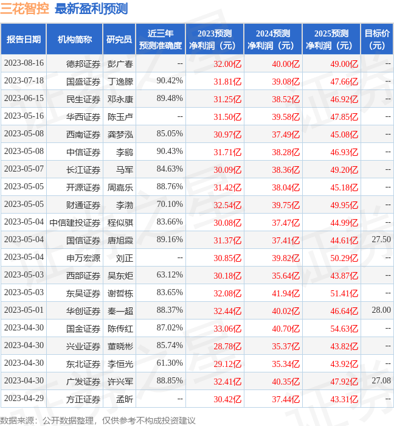
Task: Click the date 2023-08-16
Action: point(24,63)
